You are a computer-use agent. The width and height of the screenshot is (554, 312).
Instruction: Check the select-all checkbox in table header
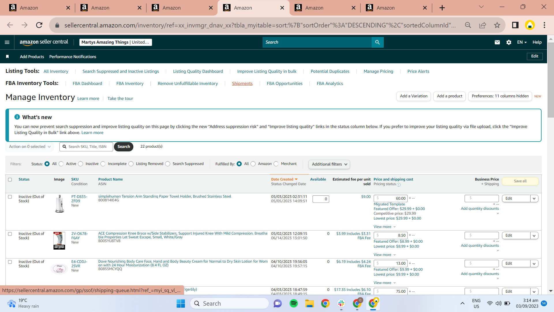pyautogui.click(x=10, y=180)
